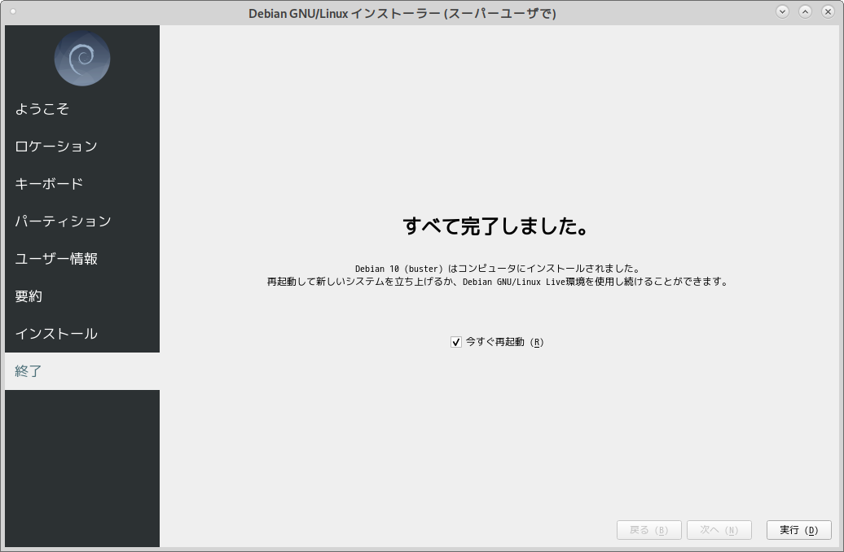Close the installer window
Viewport: 844px width, 552px height.
point(828,11)
